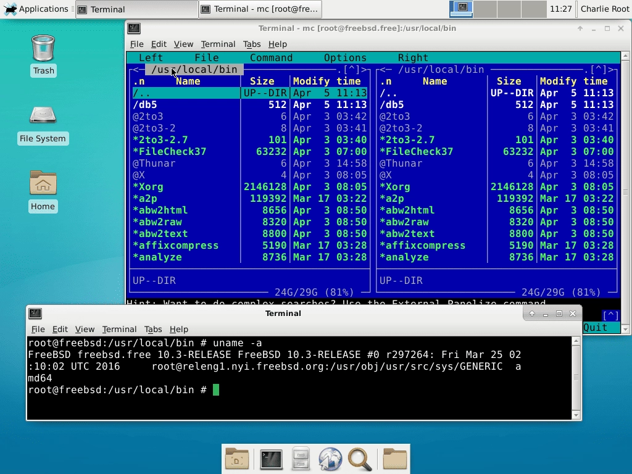Switch to workspace 2 in pager
Viewport: 632px width, 474px height.
(485, 9)
